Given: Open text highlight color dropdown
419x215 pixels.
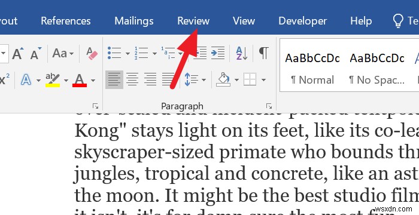Looking at the screenshot, I should [x=66, y=80].
